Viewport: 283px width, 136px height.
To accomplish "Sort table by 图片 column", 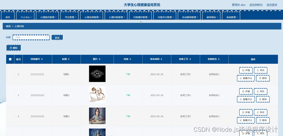I will [100, 59].
